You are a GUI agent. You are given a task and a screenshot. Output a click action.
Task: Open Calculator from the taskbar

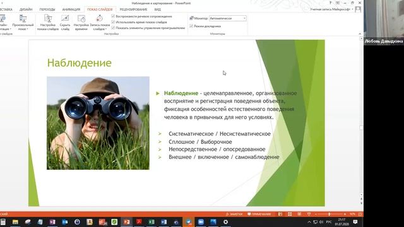[3, 222]
